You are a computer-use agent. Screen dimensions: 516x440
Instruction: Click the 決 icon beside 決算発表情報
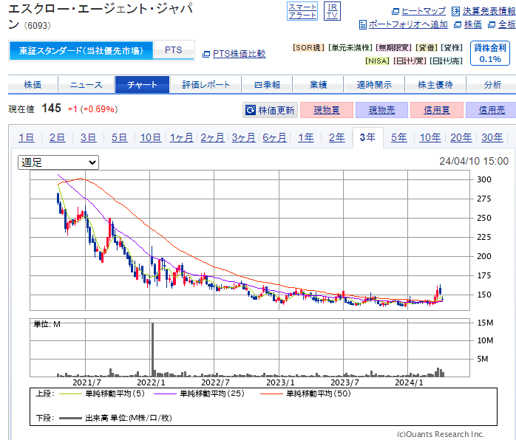click(x=455, y=12)
